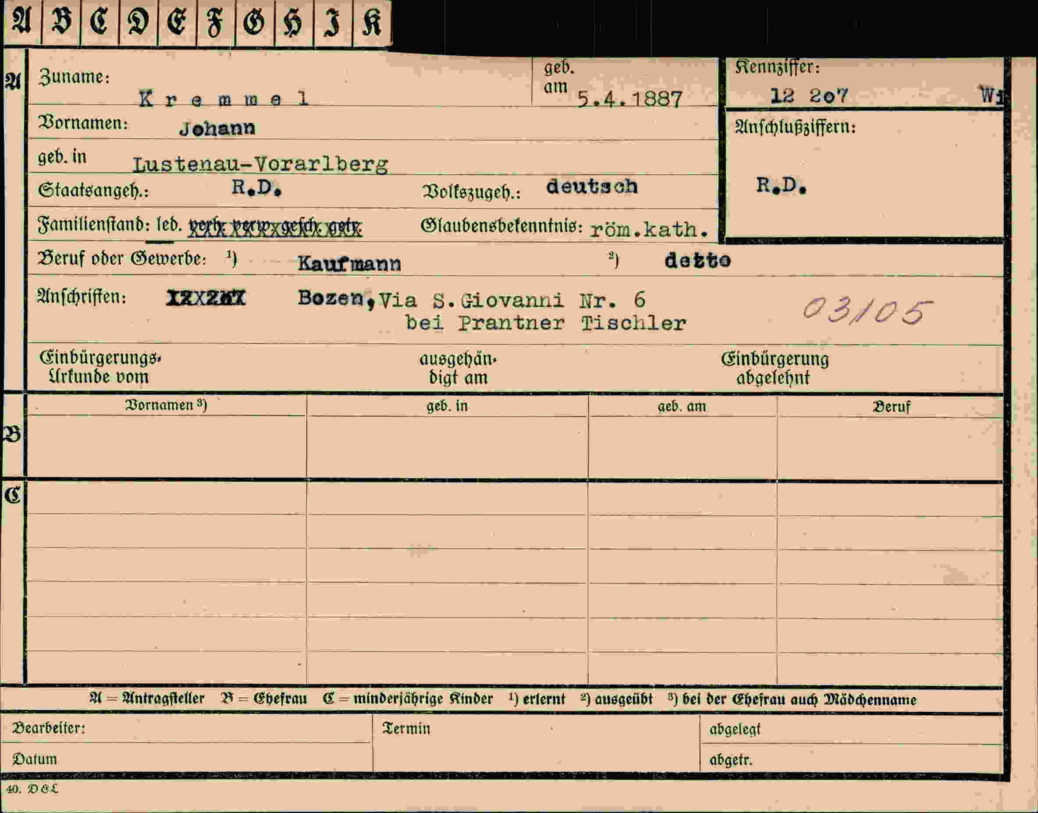Click the 'Kennziffer:' label
This screenshot has width=1038, height=813.
[x=778, y=67]
